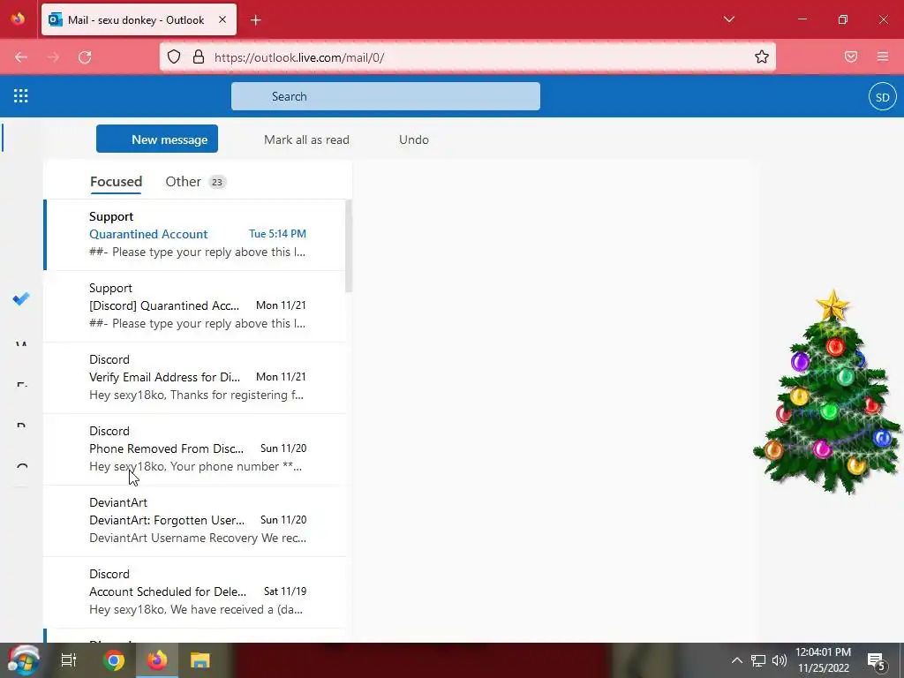904x678 pixels.
Task: Open the Verify Email Address for Discord email
Action: pyautogui.click(x=196, y=378)
